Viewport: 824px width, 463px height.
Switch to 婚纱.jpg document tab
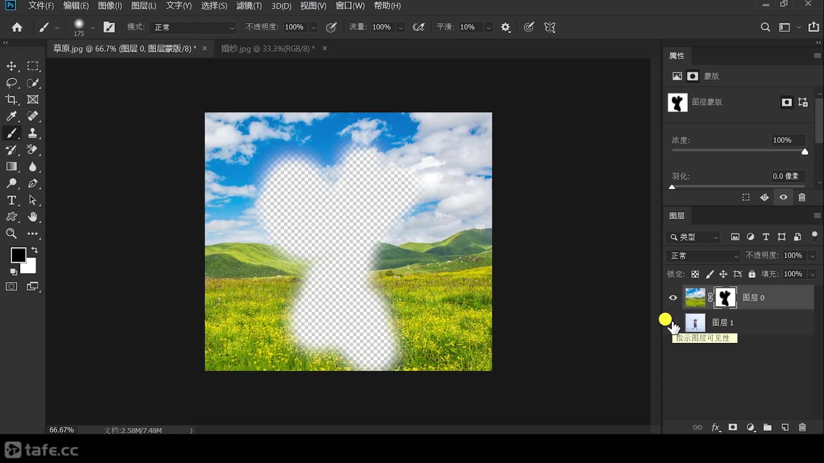(268, 48)
